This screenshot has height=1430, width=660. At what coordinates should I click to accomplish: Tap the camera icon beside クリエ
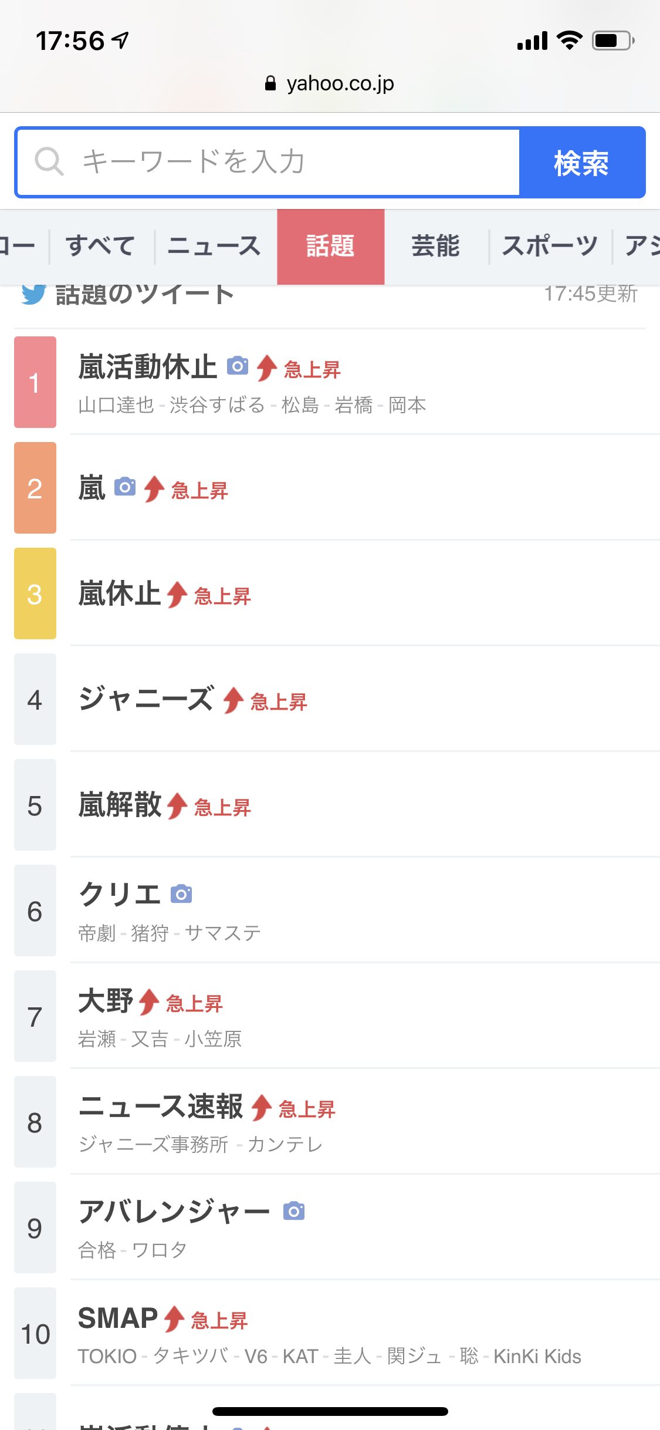point(181,894)
